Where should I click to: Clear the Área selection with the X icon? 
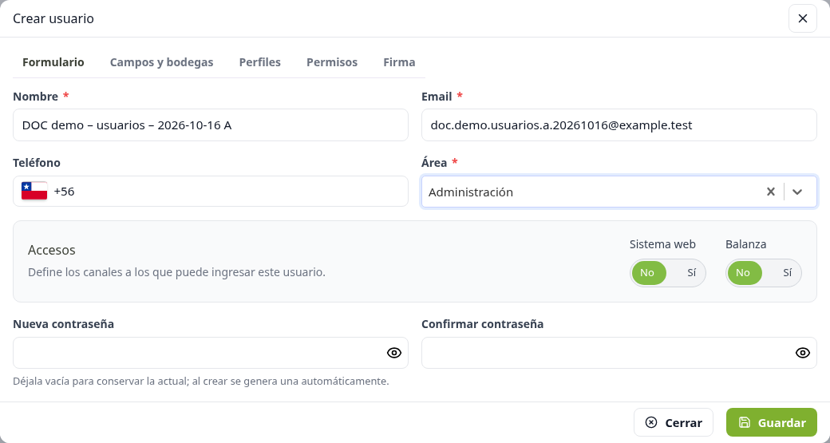[x=771, y=192]
